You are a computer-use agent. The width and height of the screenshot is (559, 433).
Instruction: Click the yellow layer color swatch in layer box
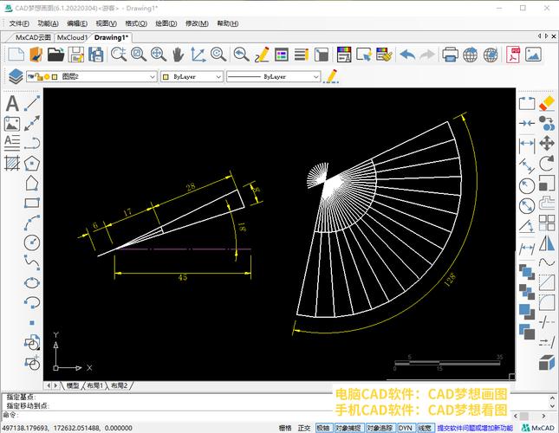pos(55,76)
